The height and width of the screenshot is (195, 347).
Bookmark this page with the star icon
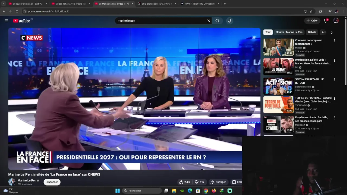click(311, 11)
